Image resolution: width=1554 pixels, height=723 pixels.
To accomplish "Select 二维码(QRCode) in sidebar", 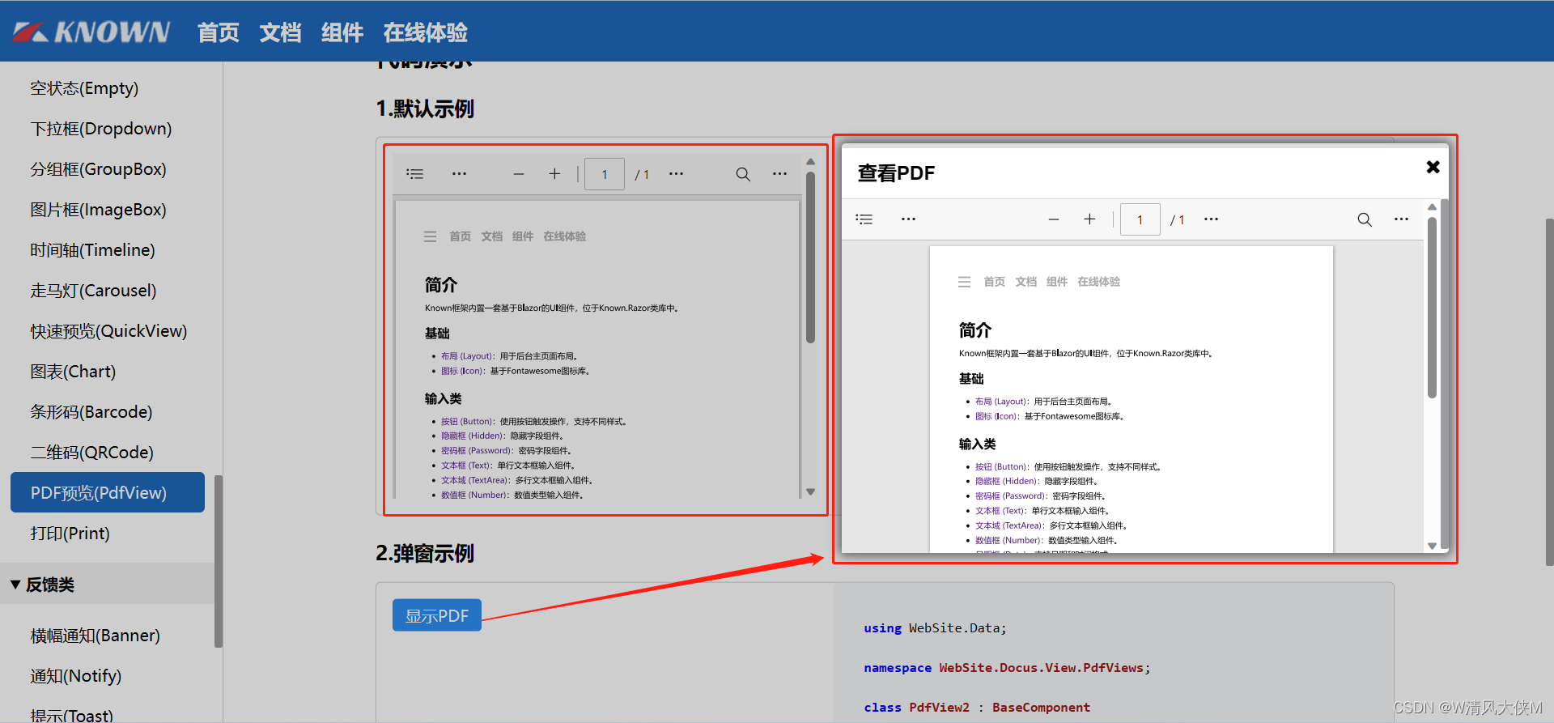I will (x=91, y=453).
